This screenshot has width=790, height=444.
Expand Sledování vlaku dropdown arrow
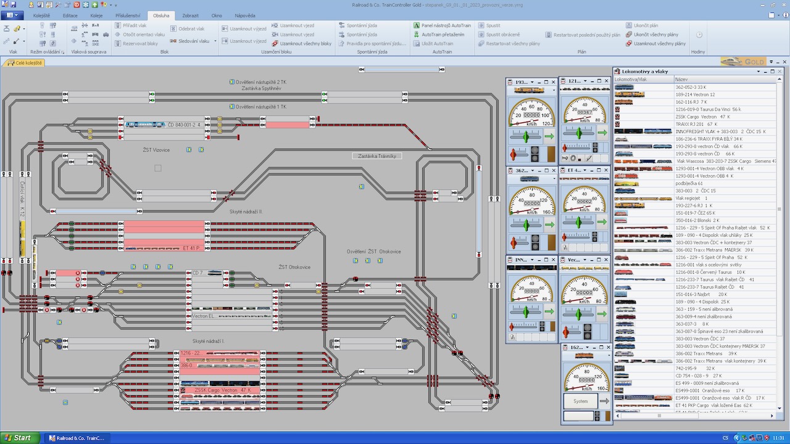tap(215, 41)
